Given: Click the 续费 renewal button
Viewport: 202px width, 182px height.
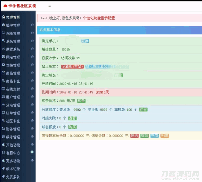Looking at the screenshot, I should pyautogui.click(x=81, y=101).
